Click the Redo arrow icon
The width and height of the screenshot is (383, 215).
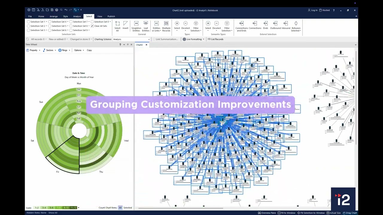pos(71,10)
